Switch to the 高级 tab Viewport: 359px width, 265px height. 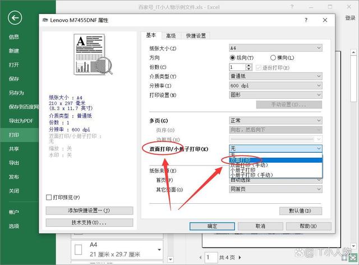[x=171, y=35]
